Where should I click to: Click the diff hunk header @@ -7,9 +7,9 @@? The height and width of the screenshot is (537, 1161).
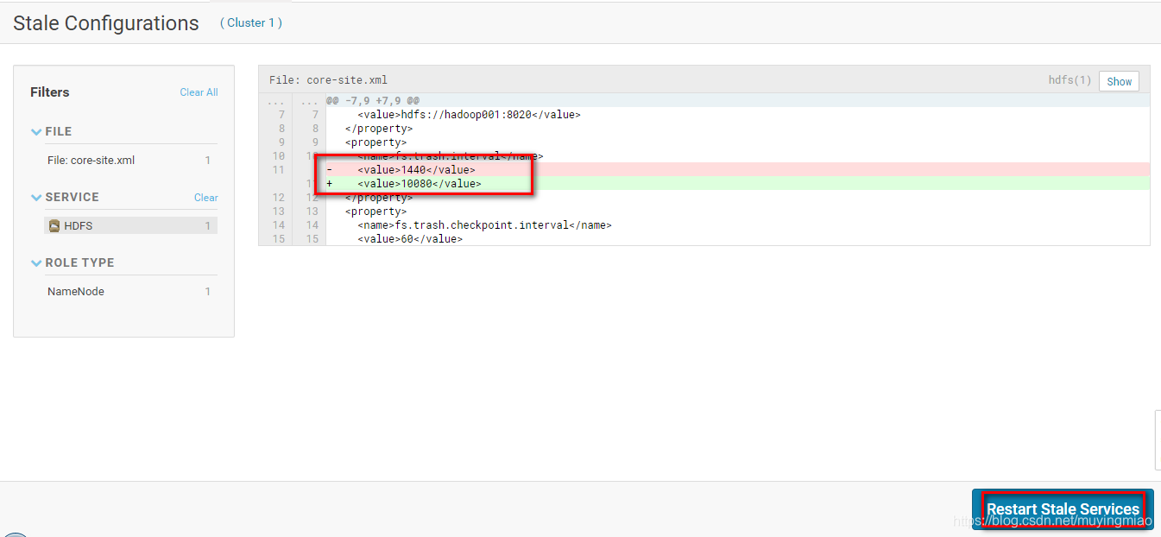tap(373, 101)
